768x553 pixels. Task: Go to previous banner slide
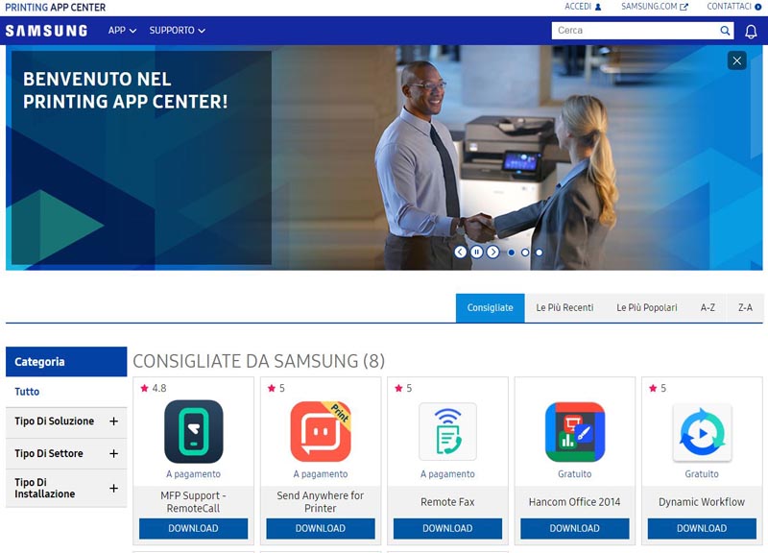(x=461, y=252)
